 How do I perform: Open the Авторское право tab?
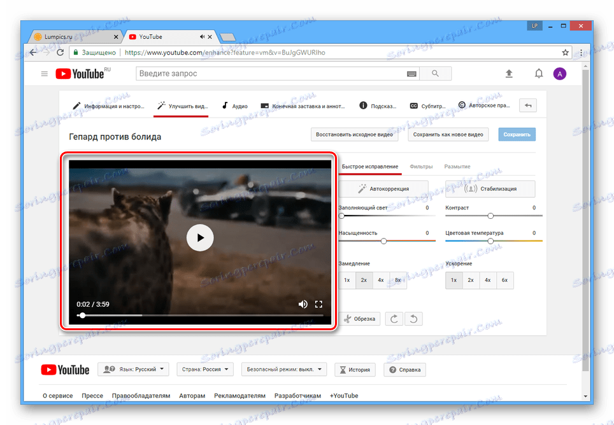pyautogui.click(x=484, y=106)
